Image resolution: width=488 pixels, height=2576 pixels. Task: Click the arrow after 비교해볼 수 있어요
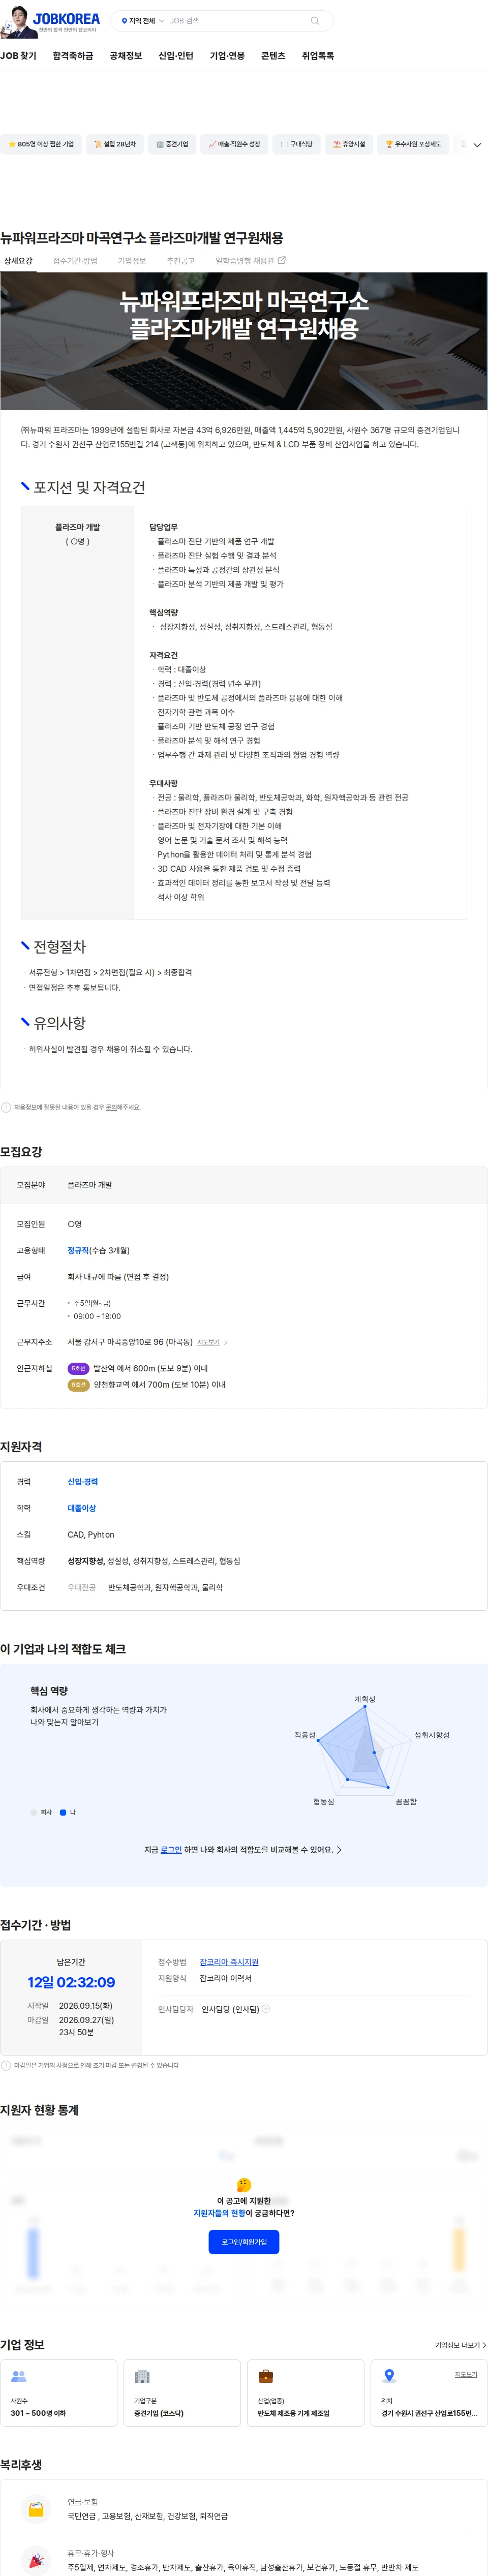click(x=339, y=1850)
